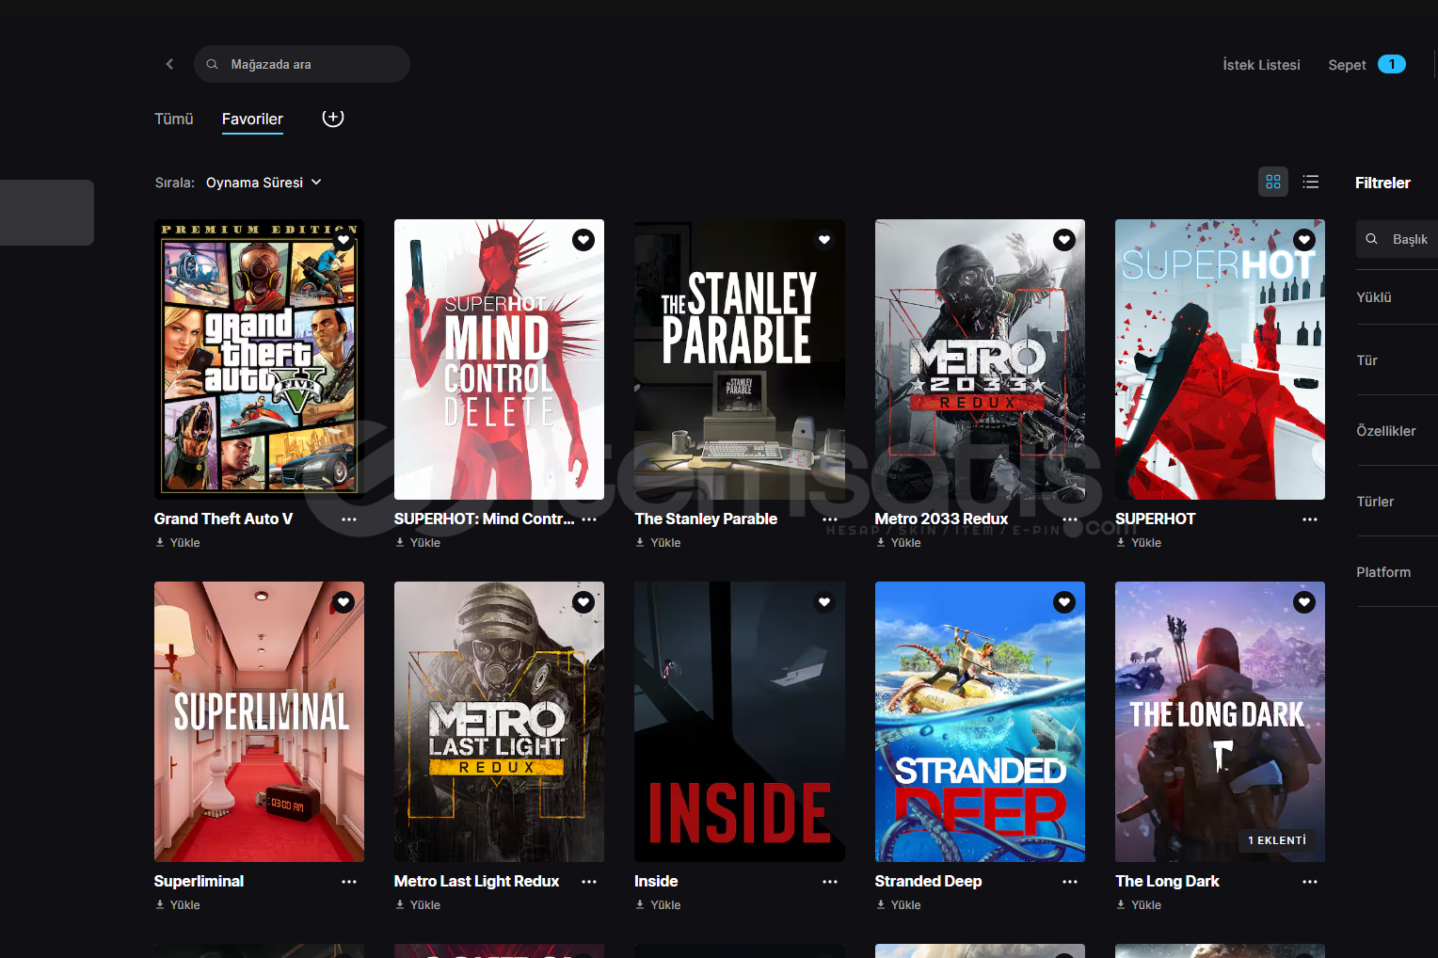The height and width of the screenshot is (958, 1438).
Task: Click the search magnifier icon in store search
Action: pyautogui.click(x=213, y=64)
